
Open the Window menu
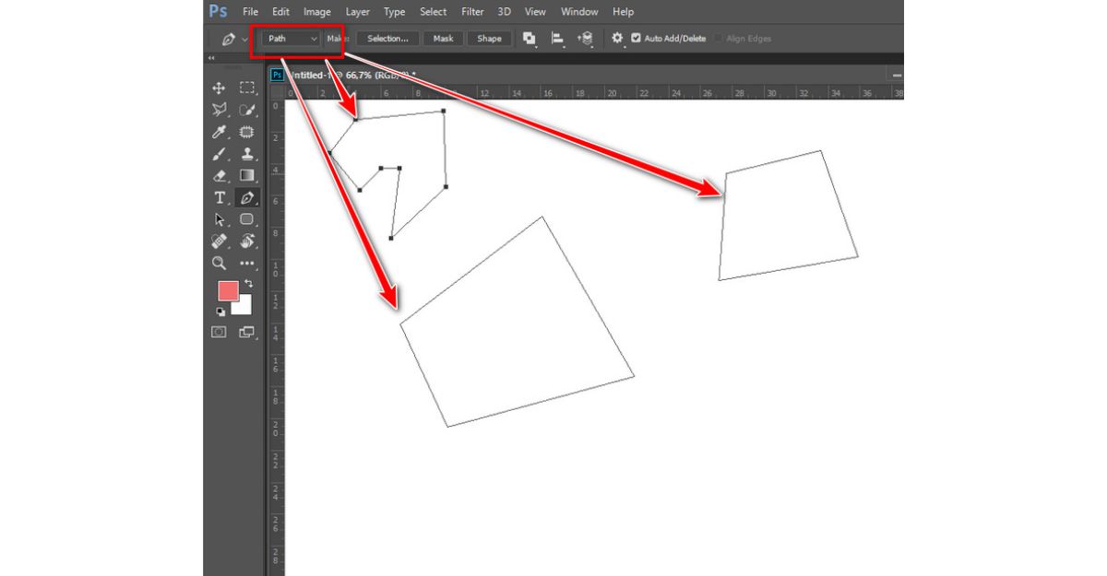tap(579, 12)
